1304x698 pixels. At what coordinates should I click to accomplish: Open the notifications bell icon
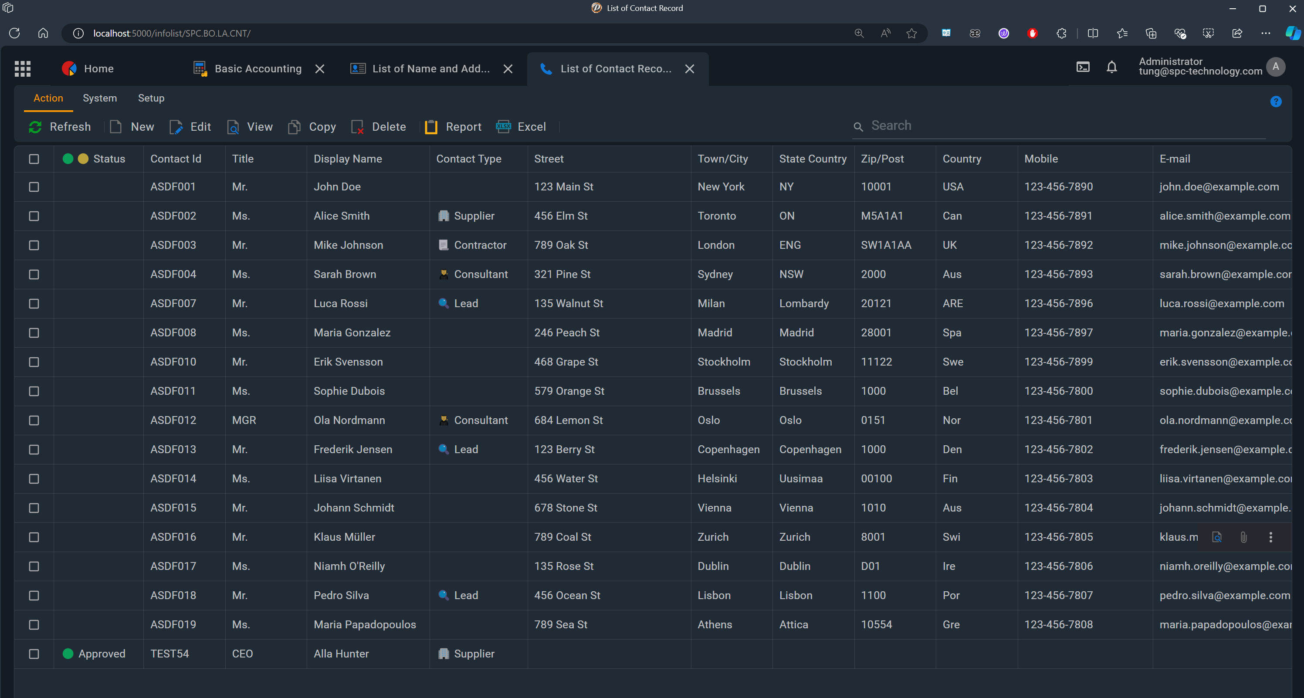click(x=1111, y=67)
